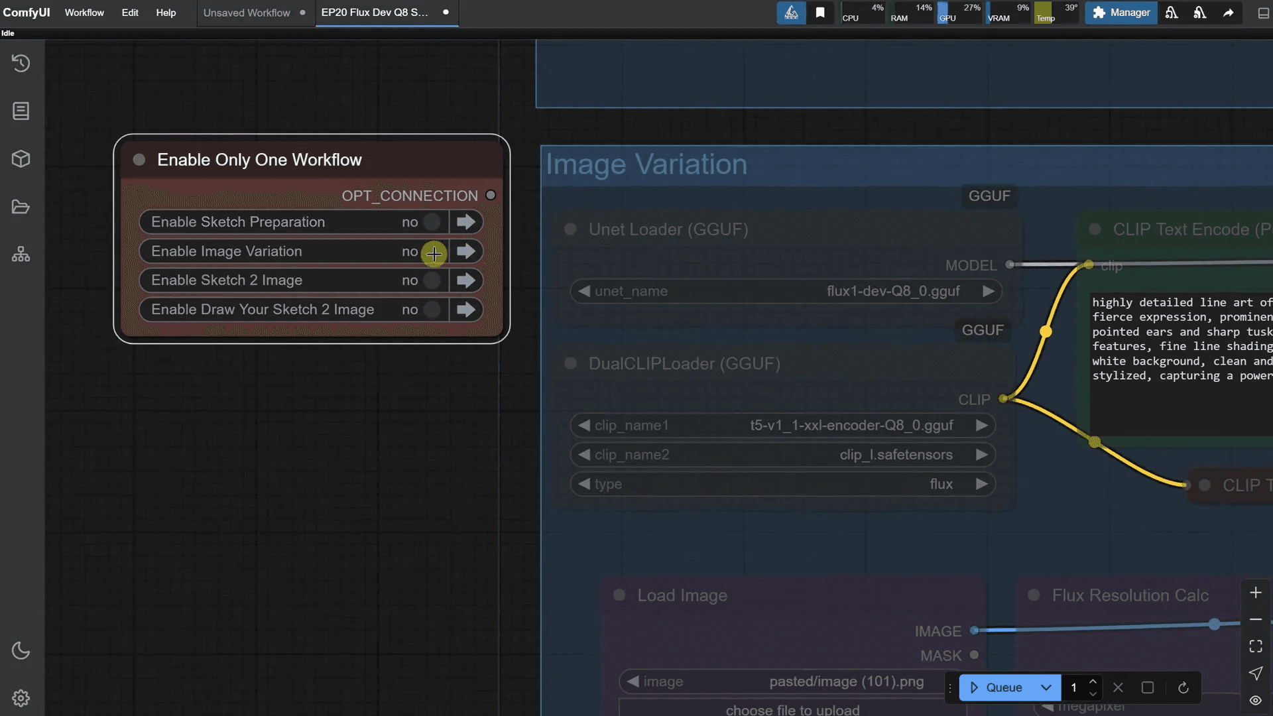Zoom out the canvas with minus icon

[1256, 619]
